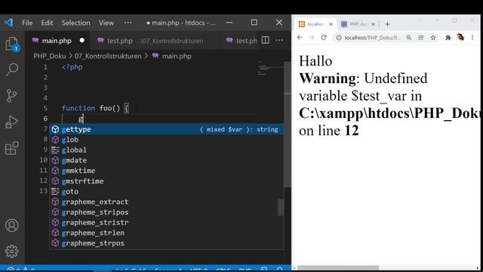Open the Extensions view
Screen dimensions: 483x272
coord(12,148)
